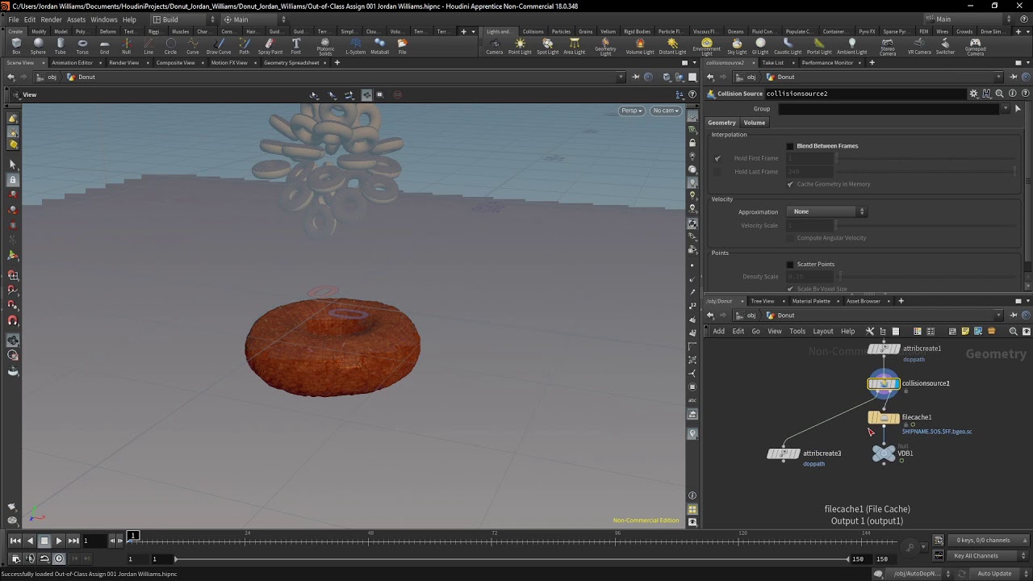Open the Auto Update dropdown

(x=998, y=574)
